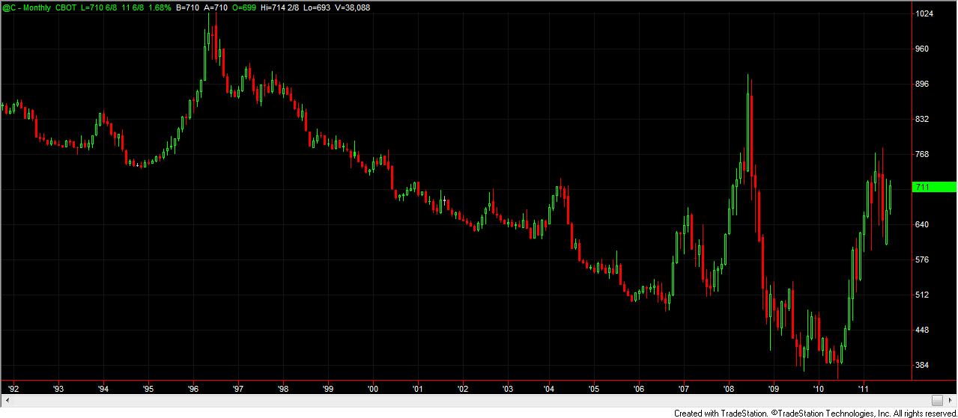Click the 'A=710' ask value
The width and height of the screenshot is (958, 418).
tap(216, 7)
